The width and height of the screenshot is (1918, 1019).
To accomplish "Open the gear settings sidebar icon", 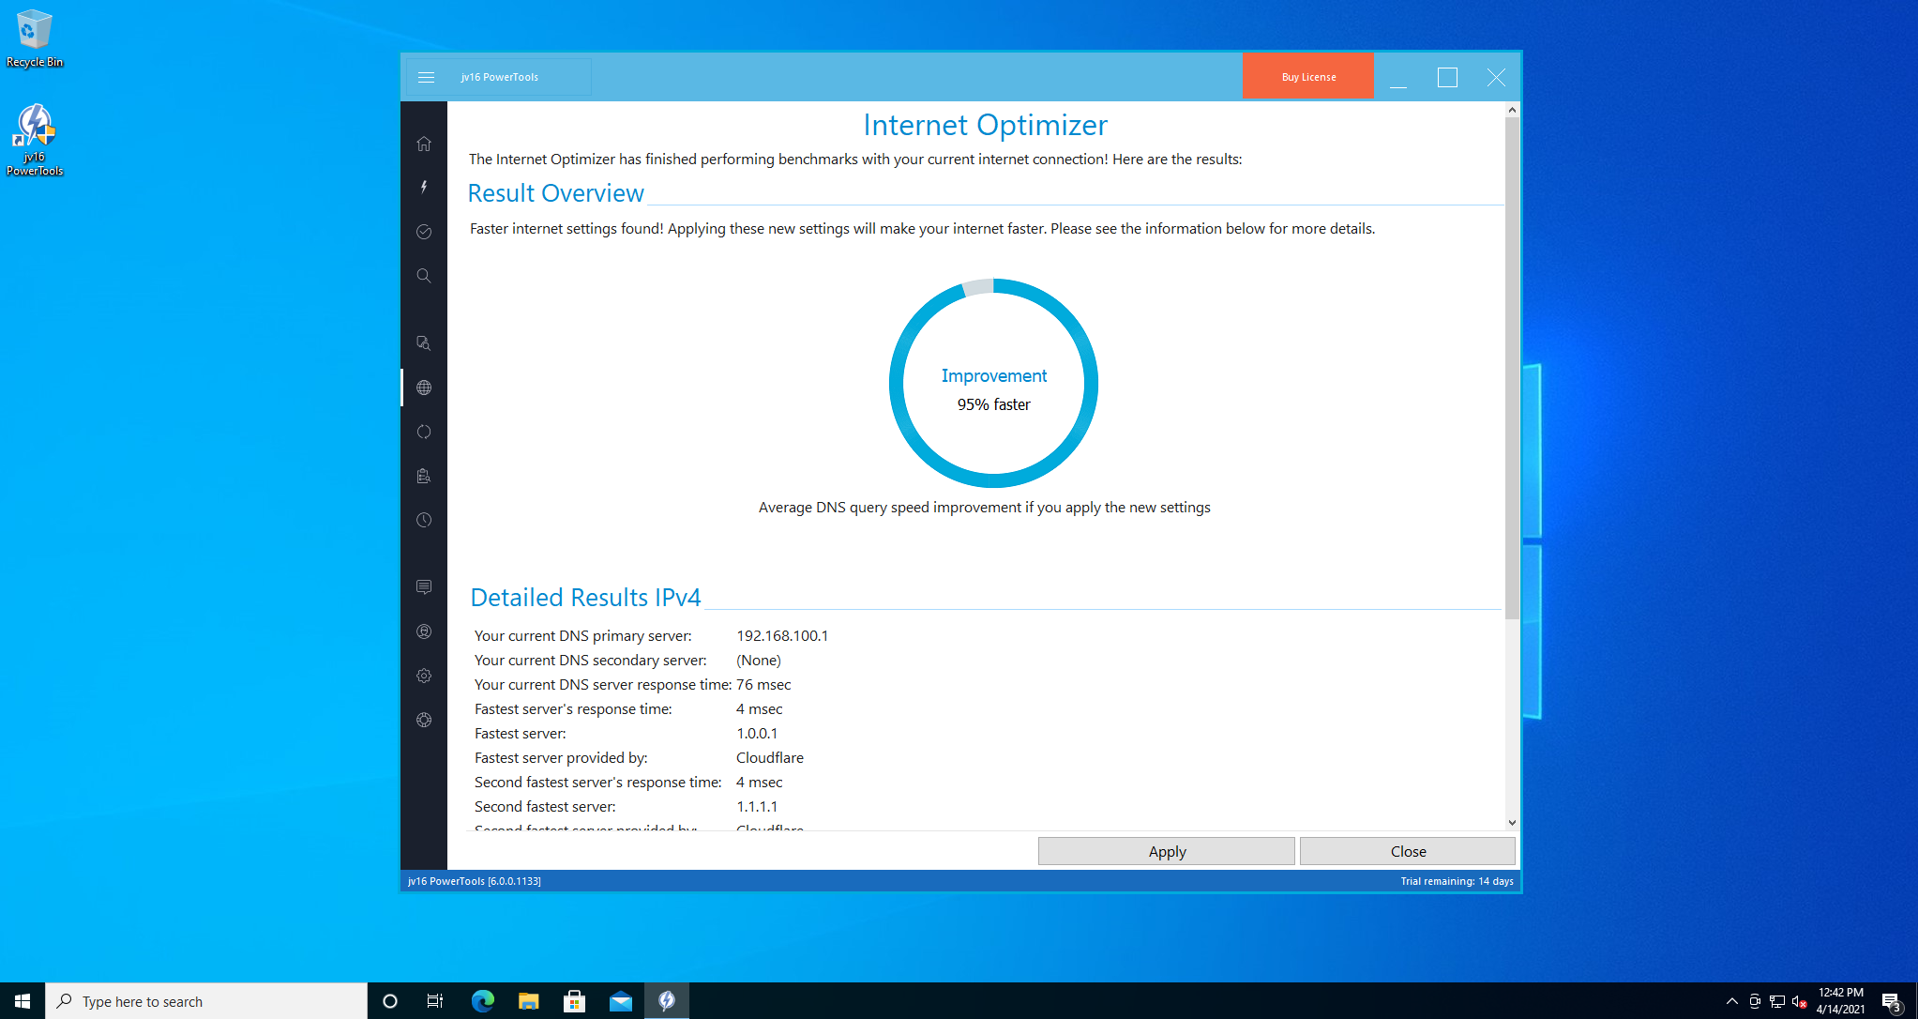I will (x=424, y=676).
